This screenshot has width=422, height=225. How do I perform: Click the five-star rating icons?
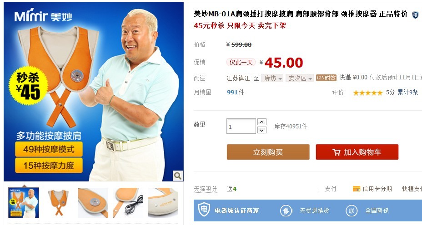367,93
